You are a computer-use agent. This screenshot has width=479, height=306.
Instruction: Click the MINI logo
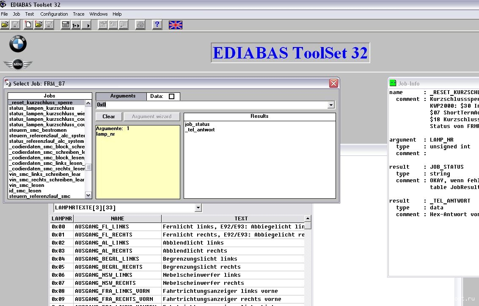pyautogui.click(x=18, y=65)
